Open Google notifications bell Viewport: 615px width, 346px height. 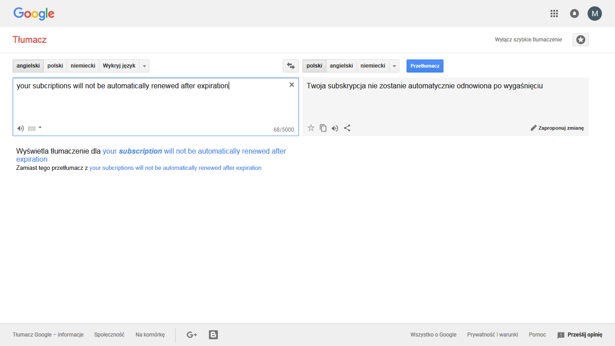[x=574, y=14]
